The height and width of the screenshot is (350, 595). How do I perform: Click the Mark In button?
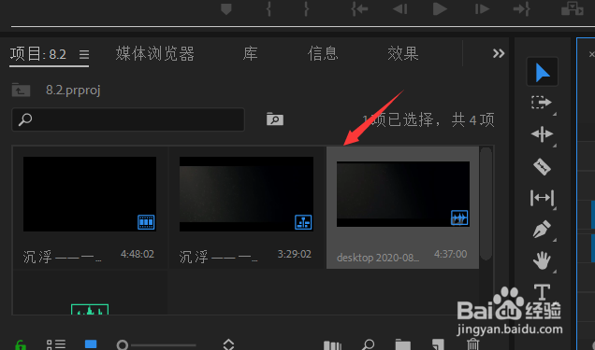268,9
